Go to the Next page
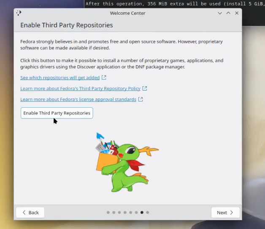The height and width of the screenshot is (229, 265). (225, 213)
